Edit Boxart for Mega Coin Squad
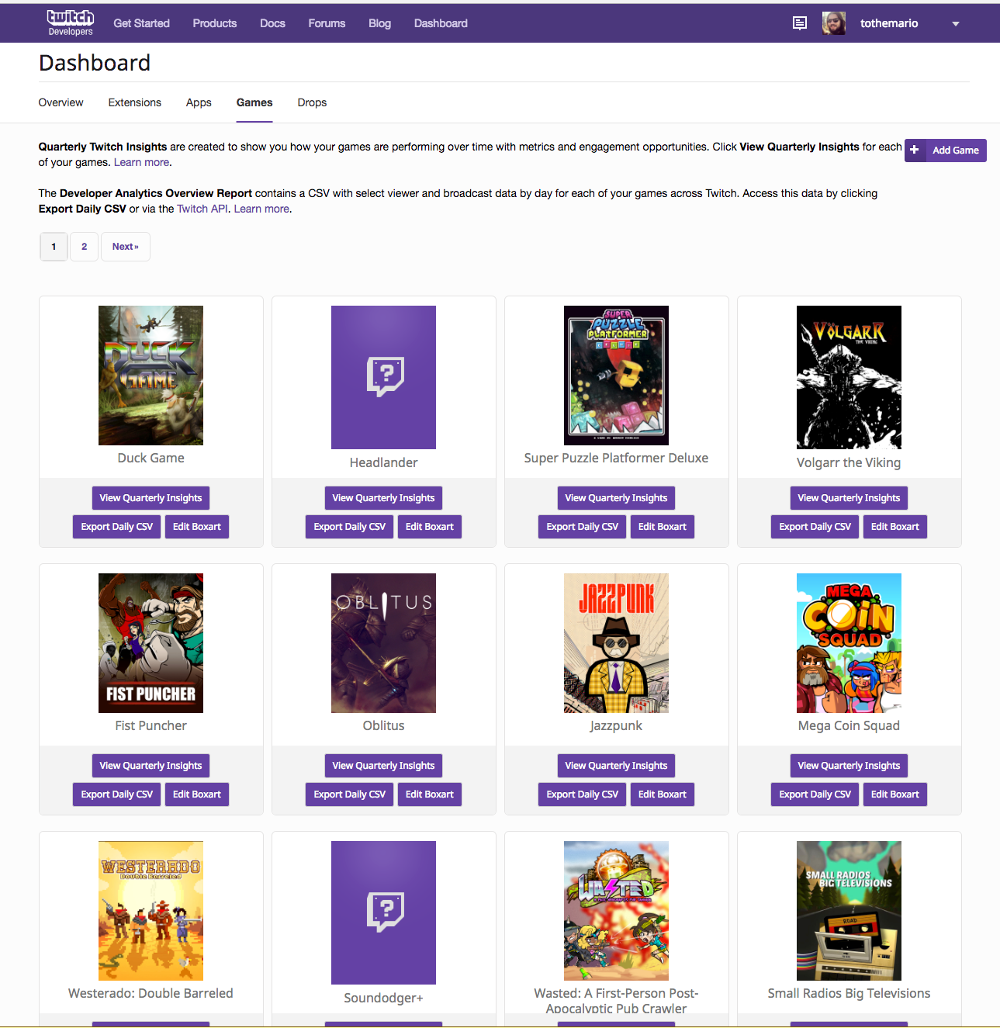Image resolution: width=1000 pixels, height=1028 pixels. pos(894,794)
